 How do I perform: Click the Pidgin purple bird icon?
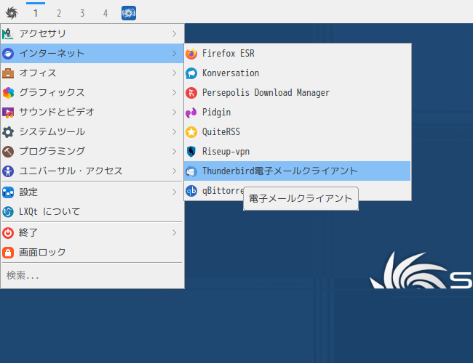click(x=191, y=113)
